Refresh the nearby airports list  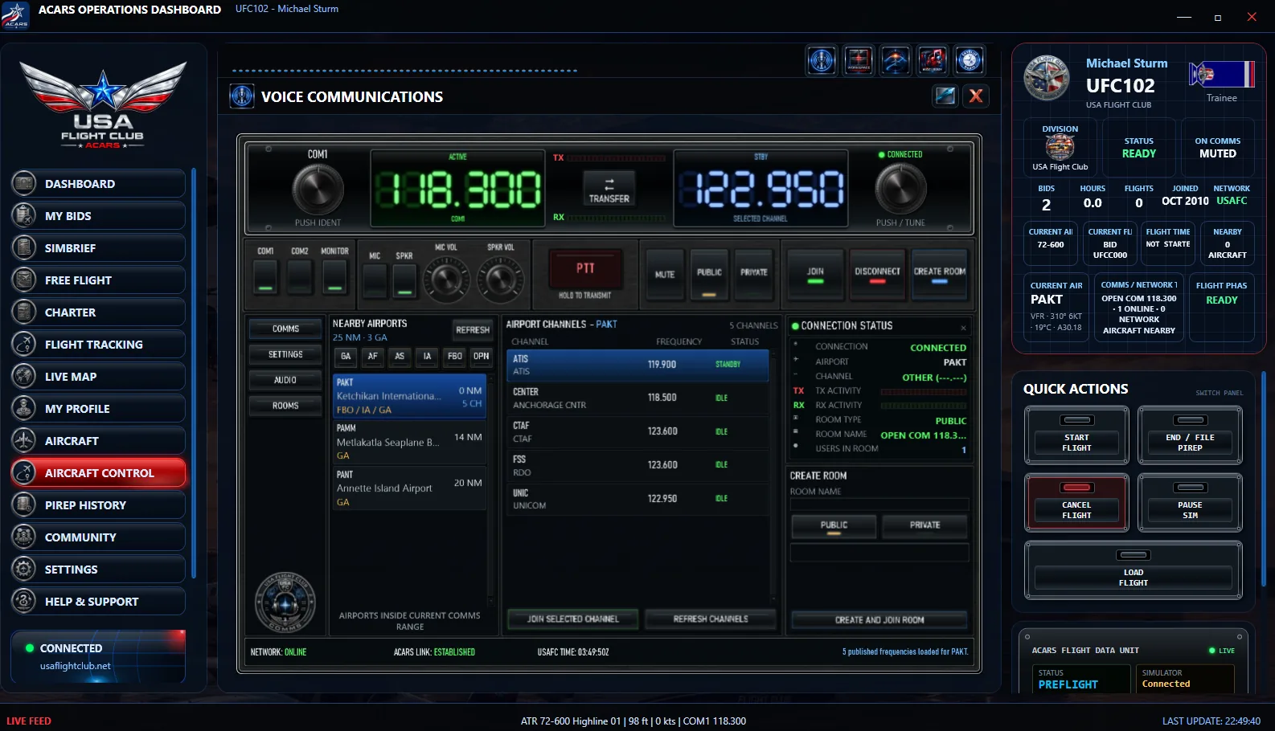pyautogui.click(x=473, y=330)
